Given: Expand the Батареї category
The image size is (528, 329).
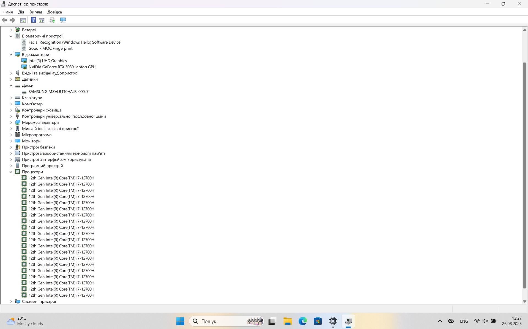Looking at the screenshot, I should [x=11, y=30].
